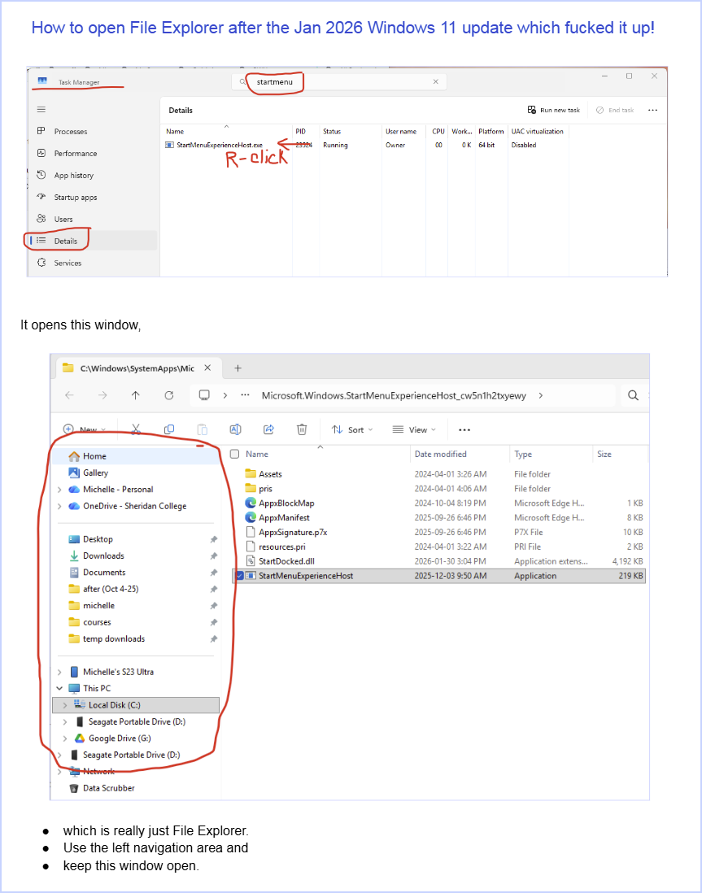Click the Paste toolbar icon
The height and width of the screenshot is (893, 702).
(203, 429)
